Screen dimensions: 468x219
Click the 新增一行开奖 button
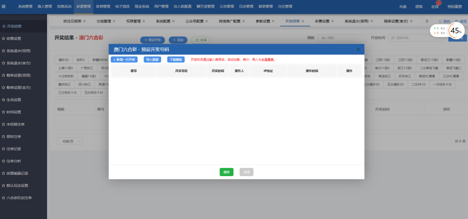(x=125, y=59)
